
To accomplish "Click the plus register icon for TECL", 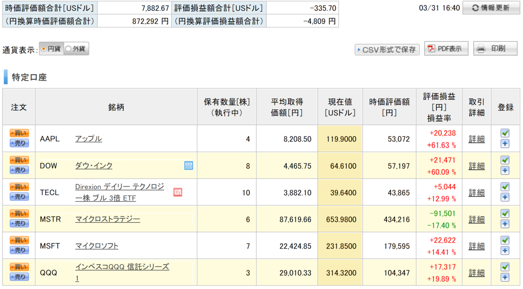I will point(505,197).
